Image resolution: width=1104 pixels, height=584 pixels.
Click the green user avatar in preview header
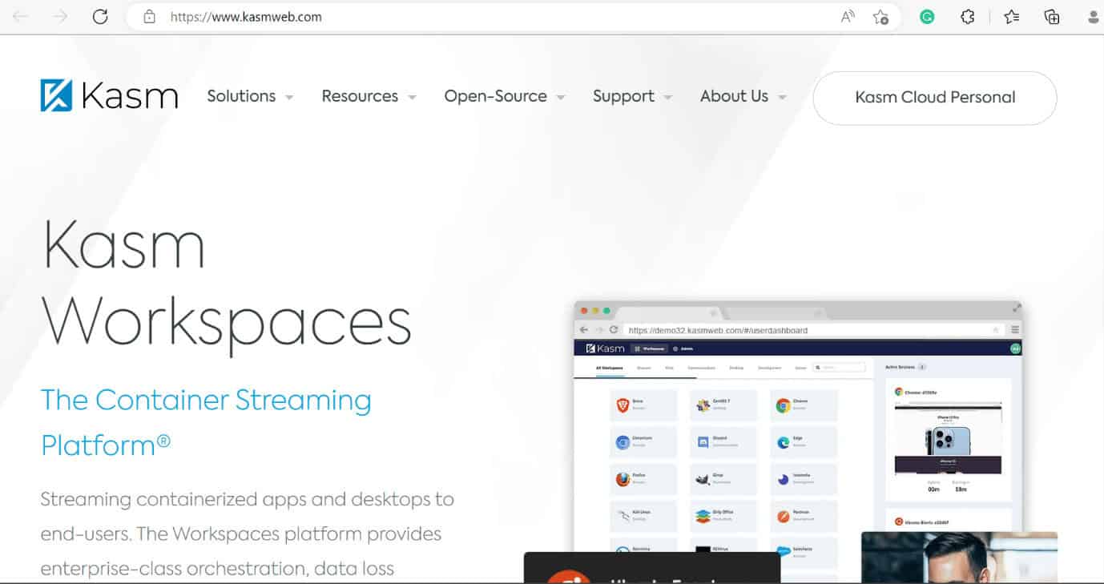pyautogui.click(x=1015, y=348)
